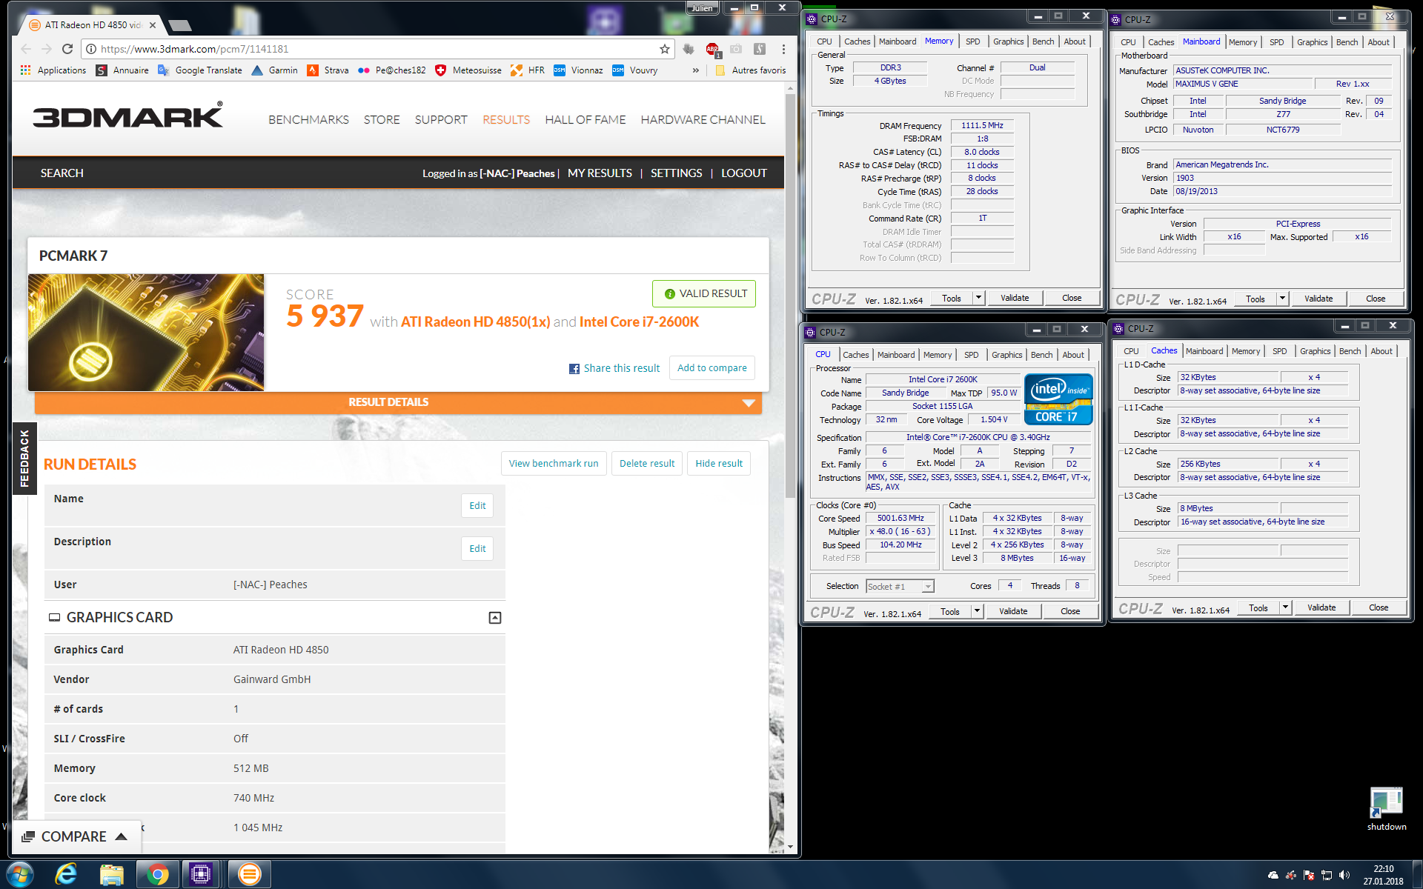
Task: Click the 3DMark logo
Action: point(127,116)
